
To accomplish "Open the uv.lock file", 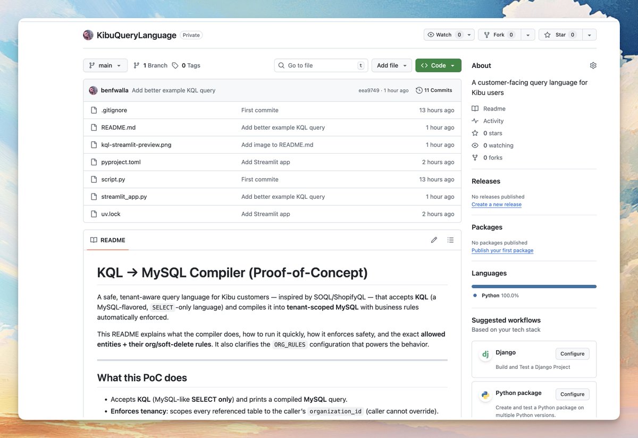I will point(111,214).
